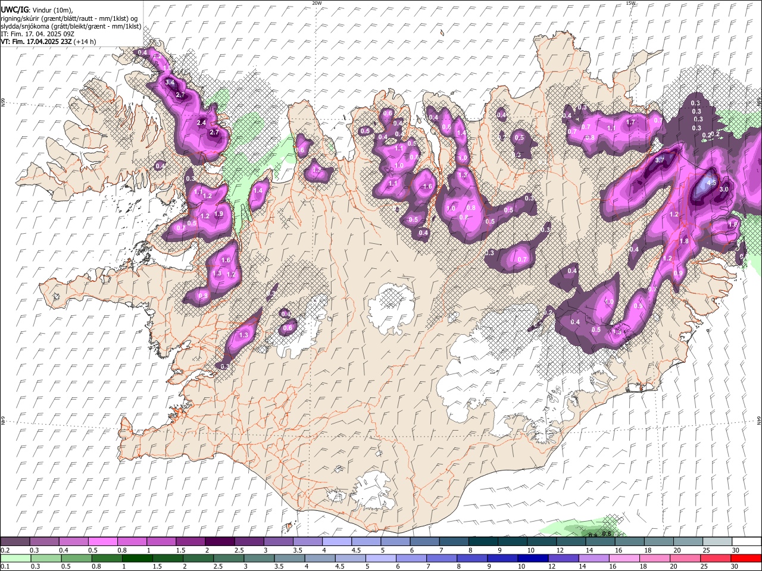Click the 'UWC/IG' bold title text
762x571 pixels.
14,10
